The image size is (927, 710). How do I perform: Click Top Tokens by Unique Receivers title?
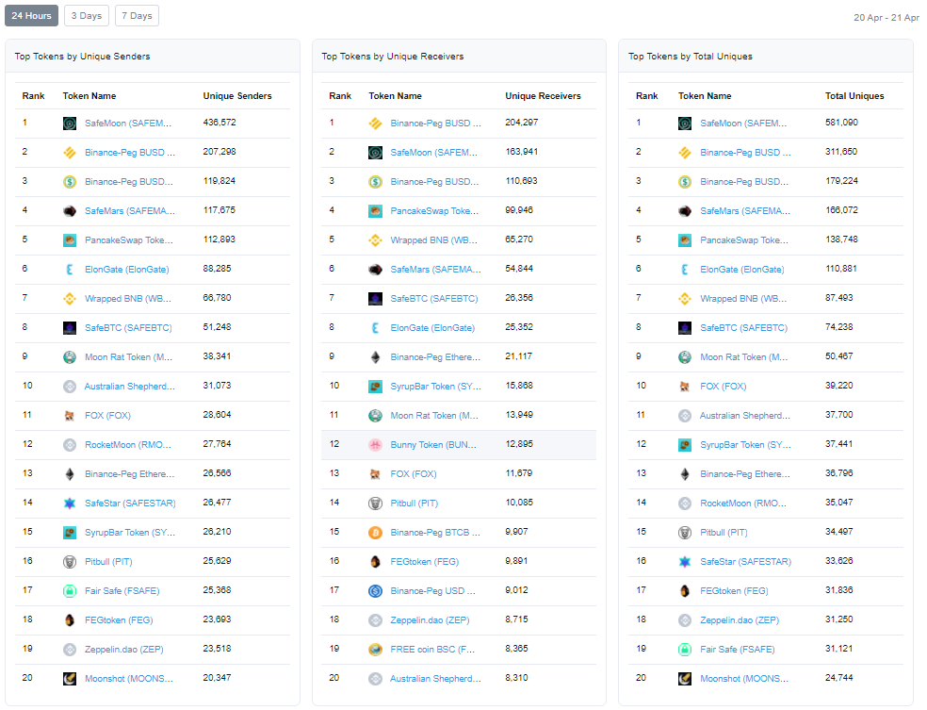pyautogui.click(x=393, y=57)
